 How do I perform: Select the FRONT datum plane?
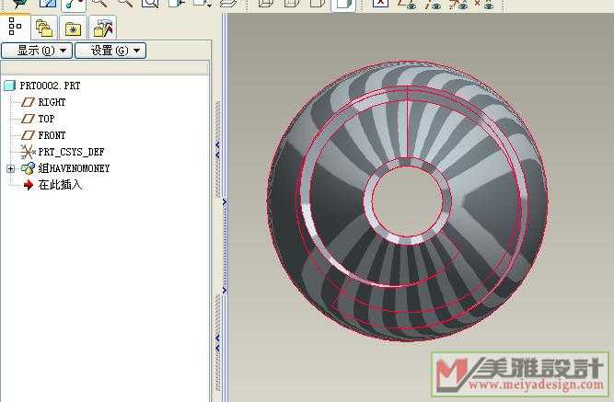tap(52, 135)
